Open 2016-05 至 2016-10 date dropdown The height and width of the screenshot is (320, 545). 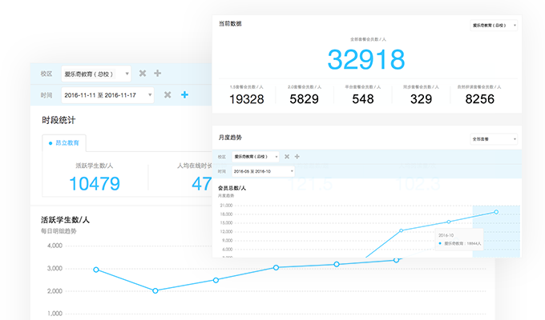[x=263, y=171]
